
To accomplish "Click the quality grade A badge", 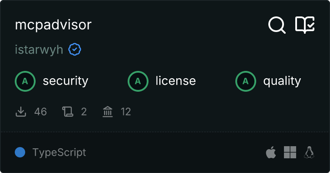I will tap(246, 81).
